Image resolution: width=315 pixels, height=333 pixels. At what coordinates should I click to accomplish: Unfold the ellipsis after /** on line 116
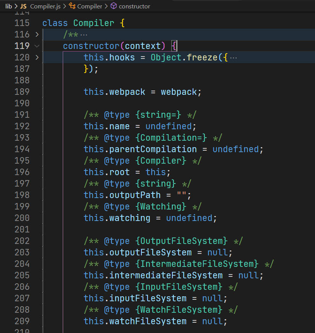pos(84,35)
